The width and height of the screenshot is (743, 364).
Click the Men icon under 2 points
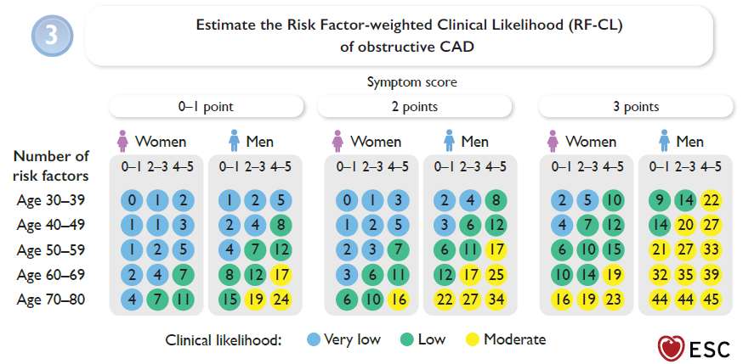click(x=448, y=140)
